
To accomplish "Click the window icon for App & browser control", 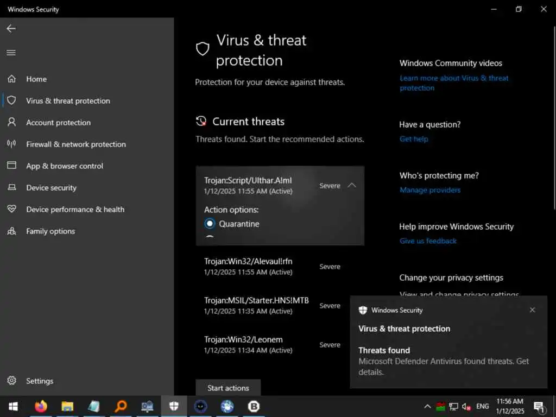I will tap(12, 165).
